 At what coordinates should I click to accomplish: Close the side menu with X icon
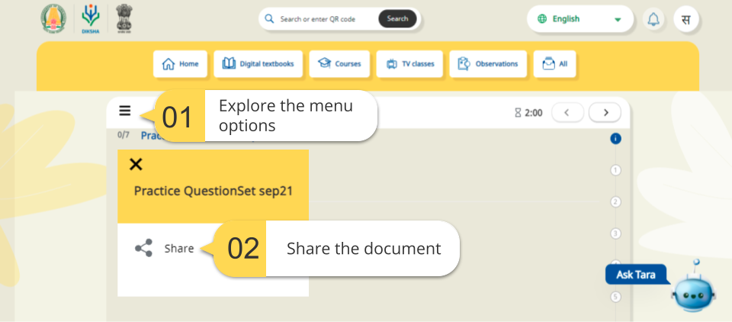point(136,164)
